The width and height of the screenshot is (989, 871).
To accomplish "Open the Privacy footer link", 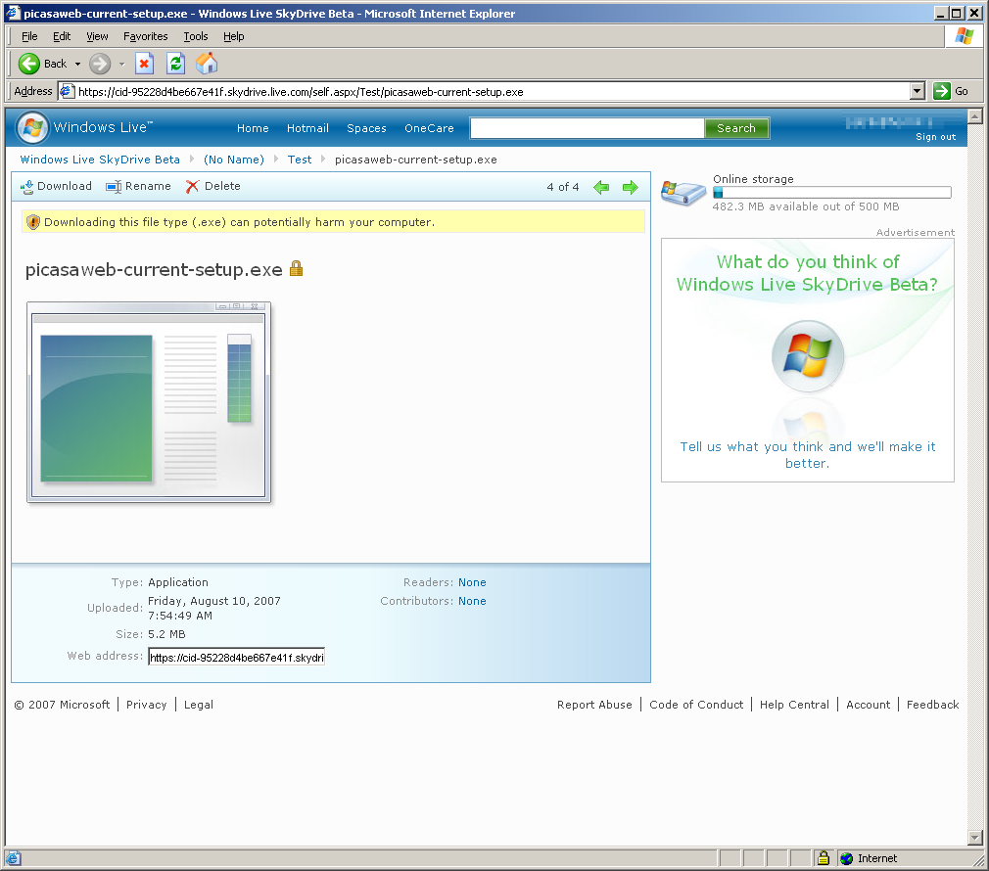I will pyautogui.click(x=146, y=705).
